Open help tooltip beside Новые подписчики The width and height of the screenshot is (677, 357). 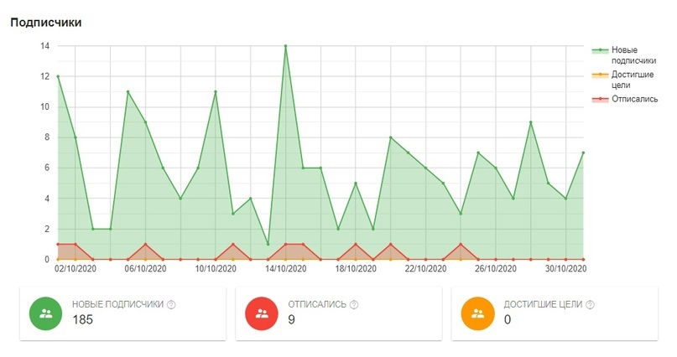click(x=171, y=305)
